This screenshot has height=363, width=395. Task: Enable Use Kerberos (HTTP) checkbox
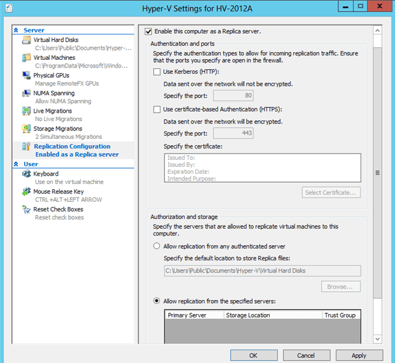tap(157, 72)
